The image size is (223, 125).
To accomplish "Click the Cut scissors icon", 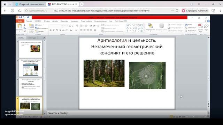I will point(25,25).
